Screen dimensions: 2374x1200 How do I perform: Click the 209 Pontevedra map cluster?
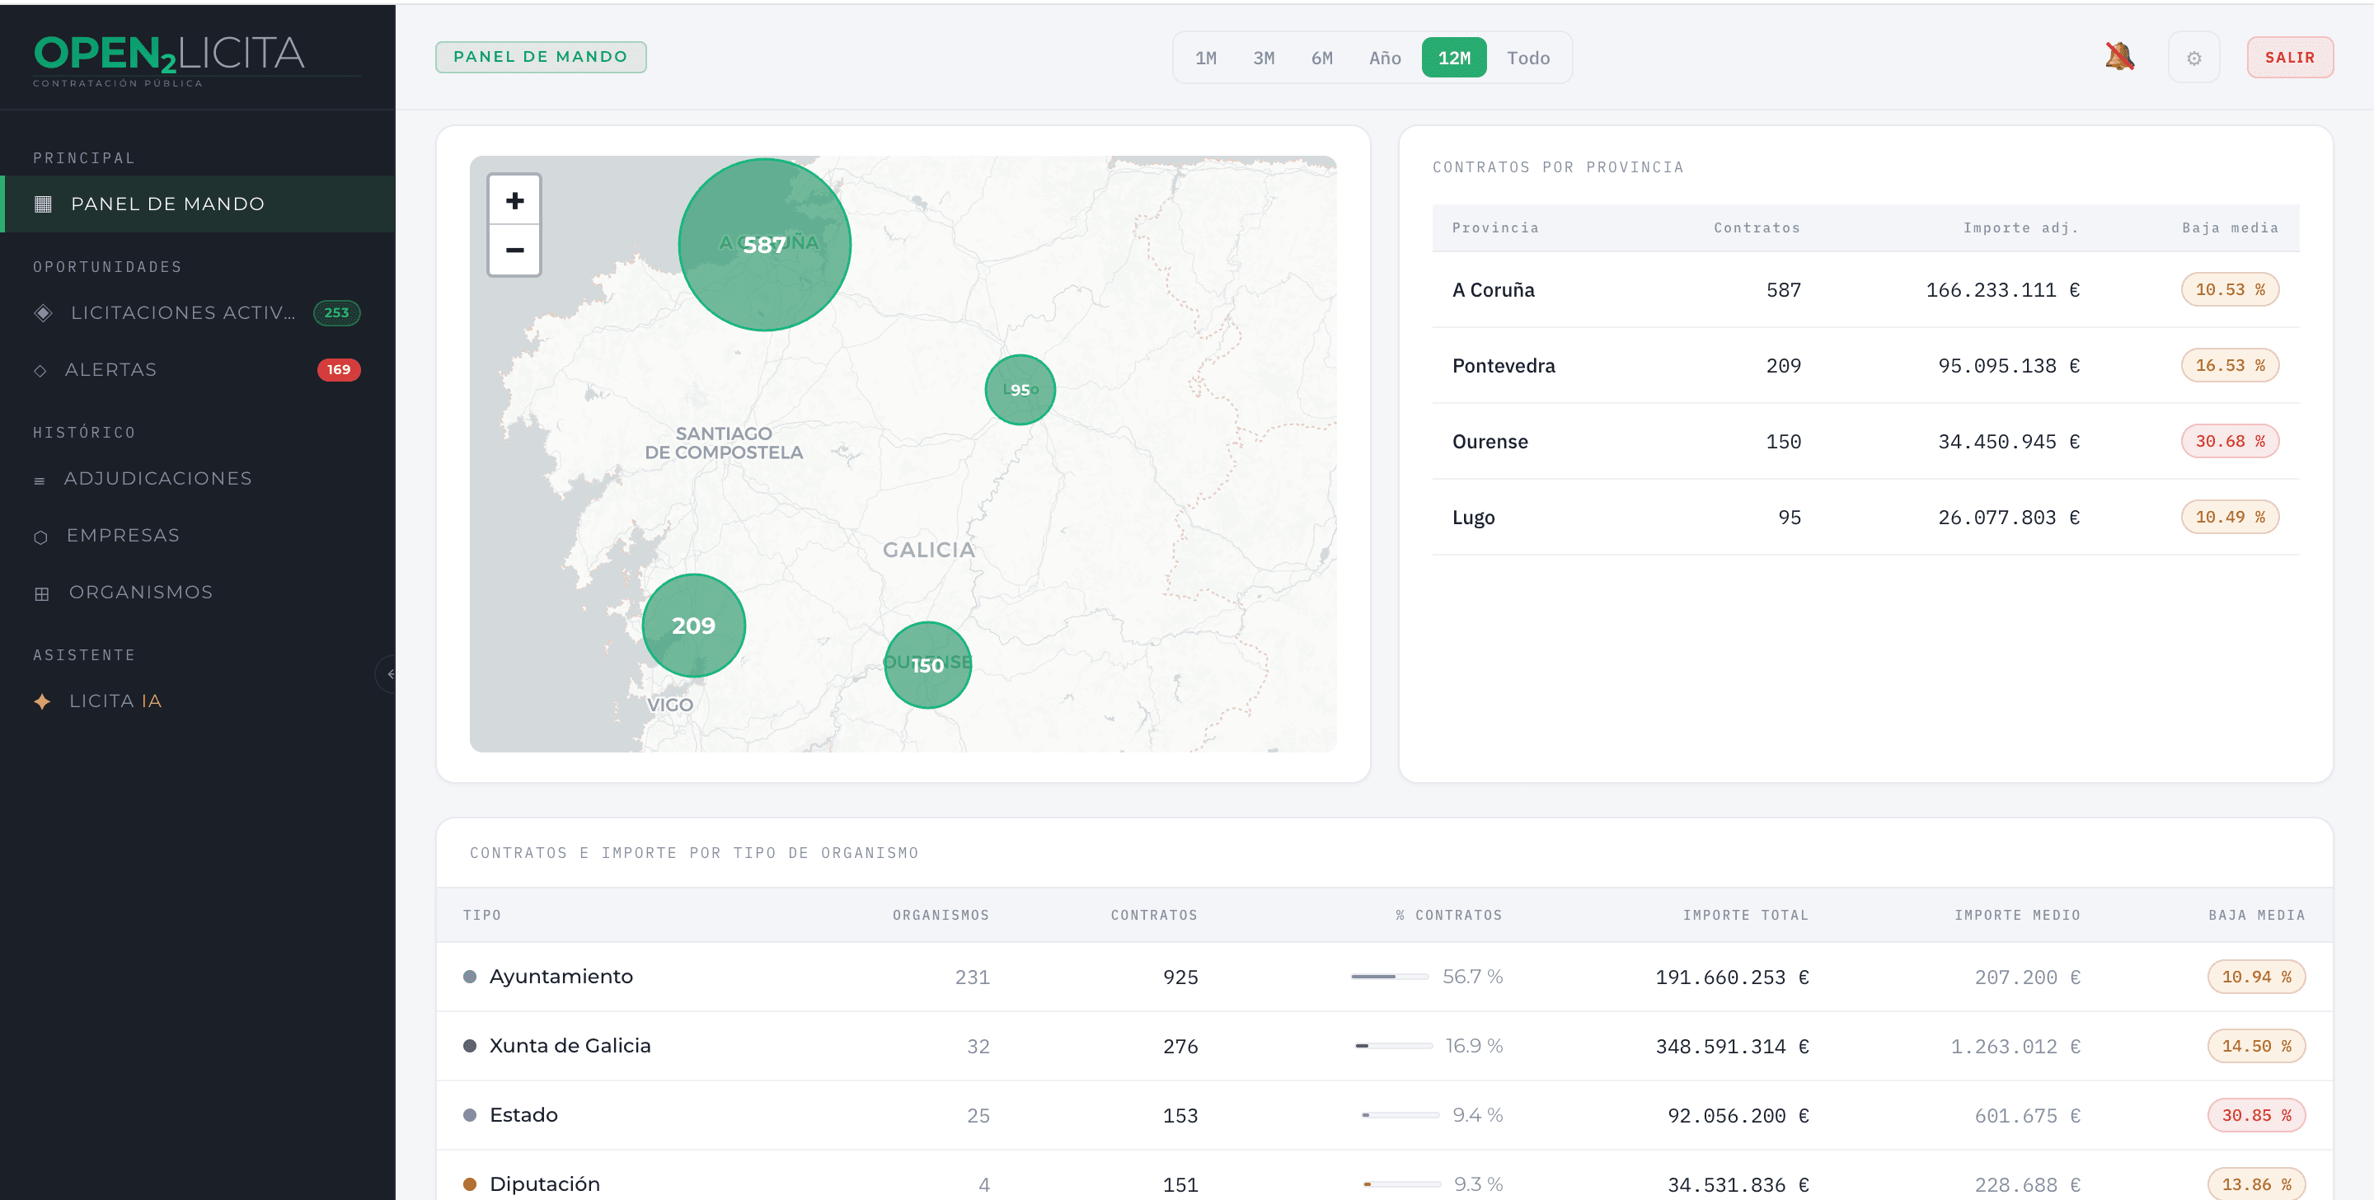click(x=693, y=626)
